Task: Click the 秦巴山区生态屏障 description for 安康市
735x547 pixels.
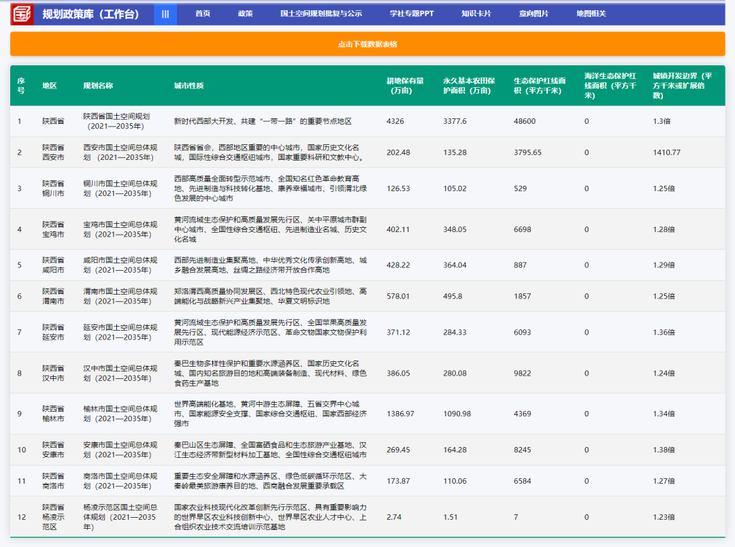Action: [270, 450]
